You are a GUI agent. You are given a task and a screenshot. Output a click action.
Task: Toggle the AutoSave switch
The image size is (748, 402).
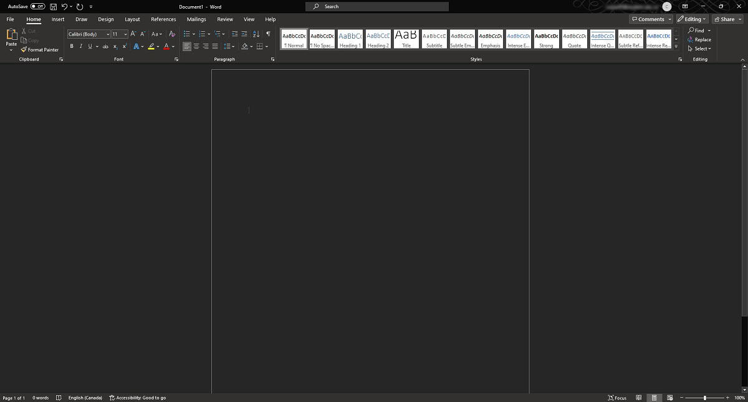pos(37,6)
